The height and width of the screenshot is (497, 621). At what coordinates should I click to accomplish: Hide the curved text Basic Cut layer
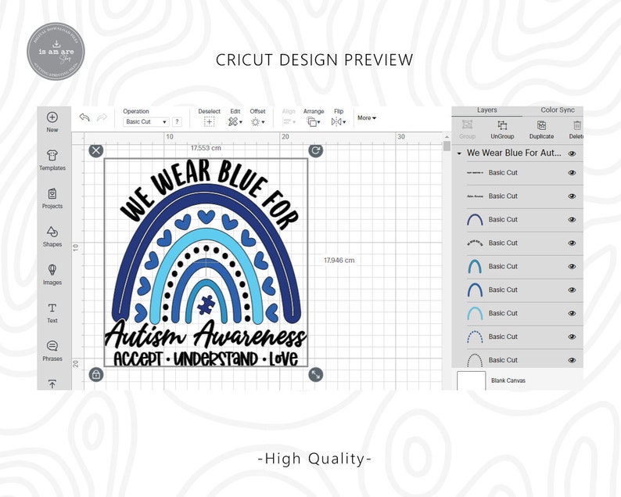point(572,243)
